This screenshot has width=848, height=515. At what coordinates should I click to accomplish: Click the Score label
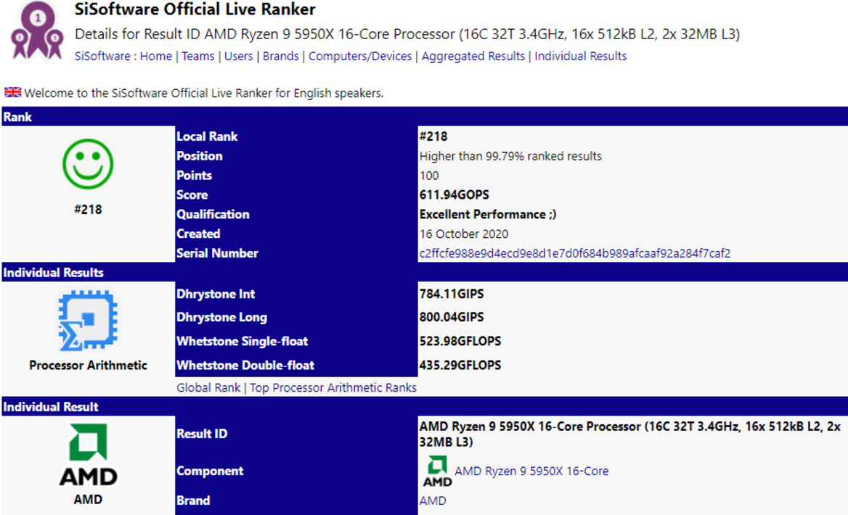point(192,195)
